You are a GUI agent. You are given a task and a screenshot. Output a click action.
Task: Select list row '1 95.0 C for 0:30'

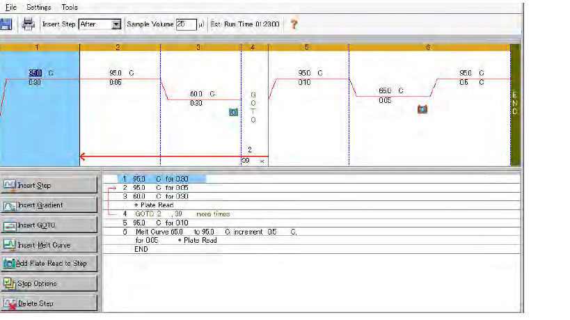click(312, 179)
